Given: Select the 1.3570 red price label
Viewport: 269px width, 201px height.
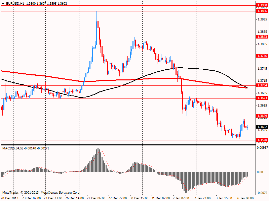Looking at the screenshot, I should [262, 140].
